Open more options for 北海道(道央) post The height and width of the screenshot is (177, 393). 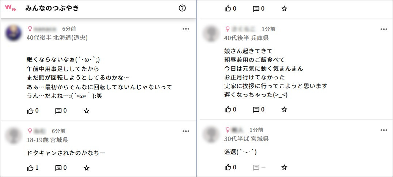(x=186, y=29)
